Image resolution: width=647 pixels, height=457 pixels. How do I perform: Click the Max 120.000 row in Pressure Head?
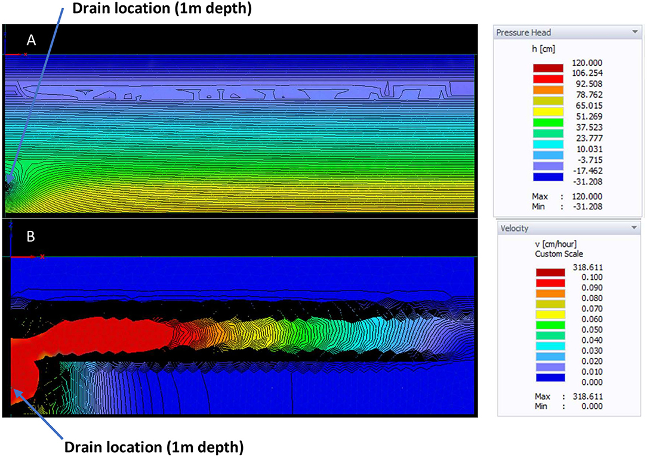567,196
